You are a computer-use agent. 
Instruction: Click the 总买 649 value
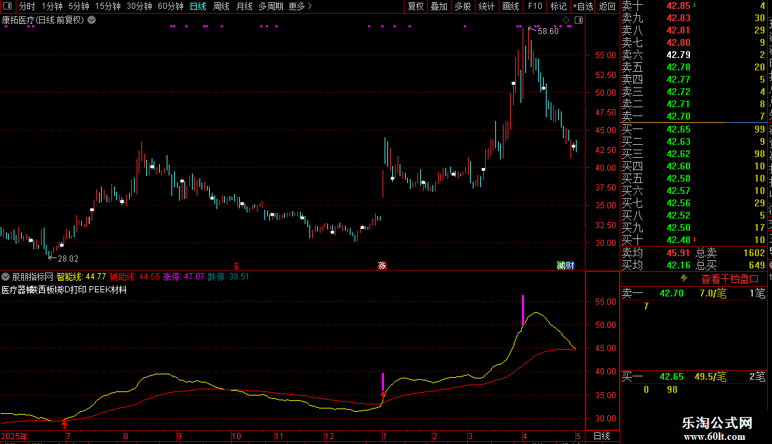[x=757, y=265]
